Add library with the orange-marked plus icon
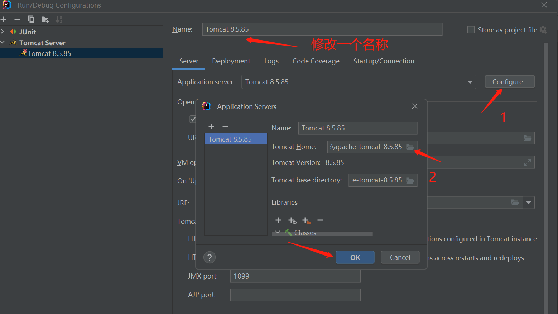Image resolution: width=558 pixels, height=314 pixels. (306, 220)
